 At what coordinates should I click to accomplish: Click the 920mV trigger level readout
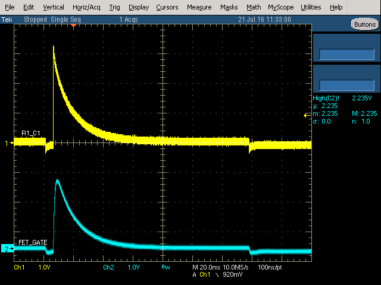232,274
